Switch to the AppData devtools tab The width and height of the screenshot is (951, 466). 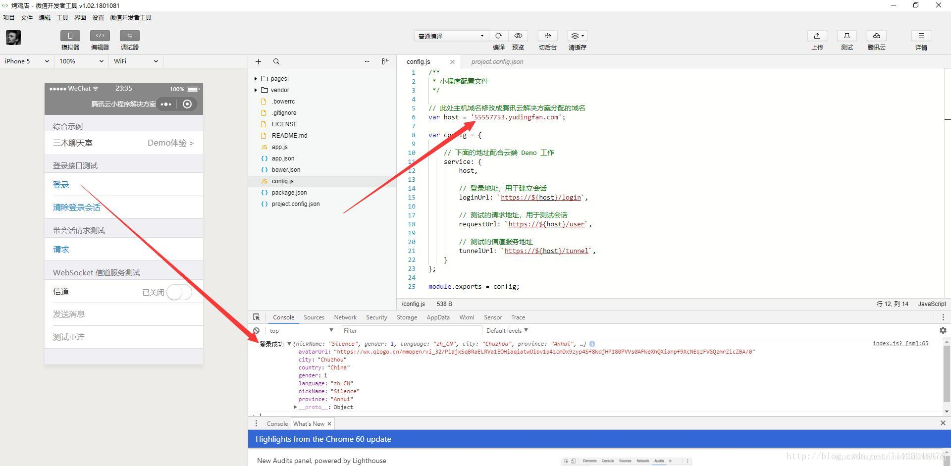pyautogui.click(x=438, y=317)
